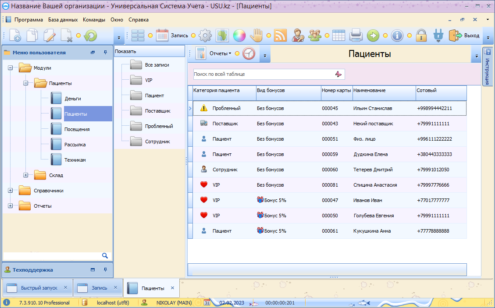
Task: Click the stop hand icon
Action: (x=256, y=35)
